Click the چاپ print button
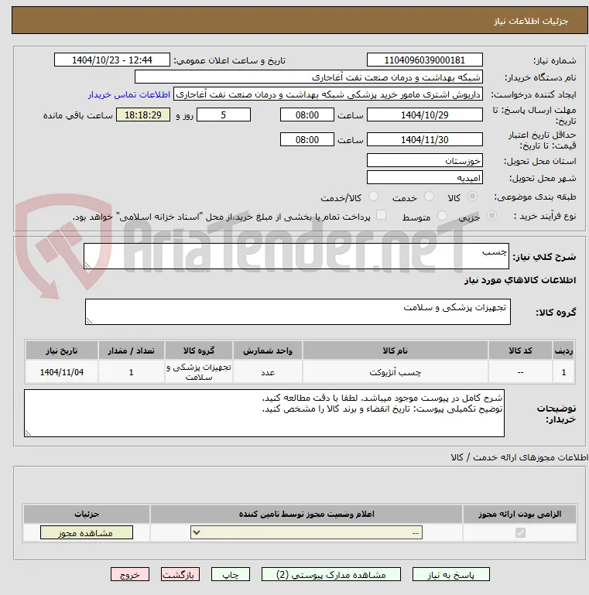 [231, 575]
